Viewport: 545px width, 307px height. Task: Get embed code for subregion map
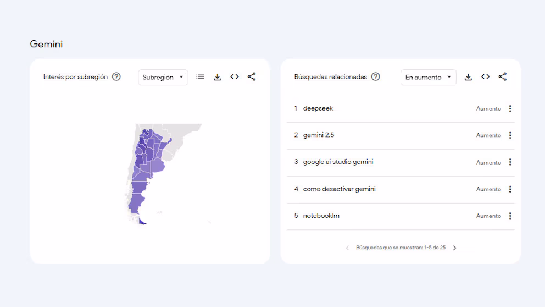(x=235, y=76)
